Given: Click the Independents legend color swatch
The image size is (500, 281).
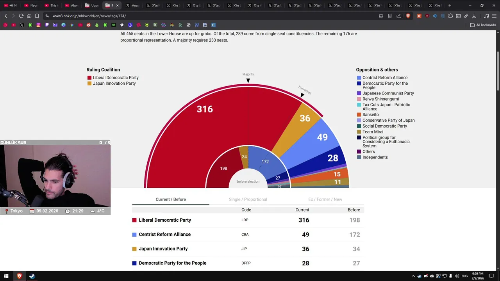Looking at the screenshot, I should [359, 157].
